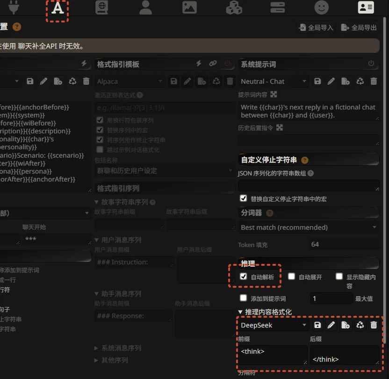Toggle 将序列用作终止字符串 checkbox
389x379 pixels.
(100, 140)
